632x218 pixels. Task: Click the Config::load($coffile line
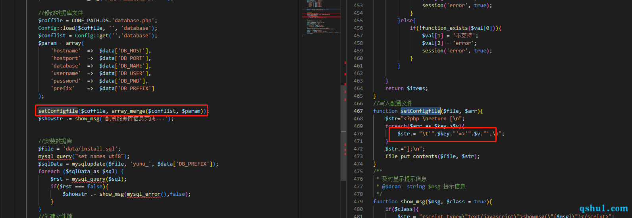98,28
